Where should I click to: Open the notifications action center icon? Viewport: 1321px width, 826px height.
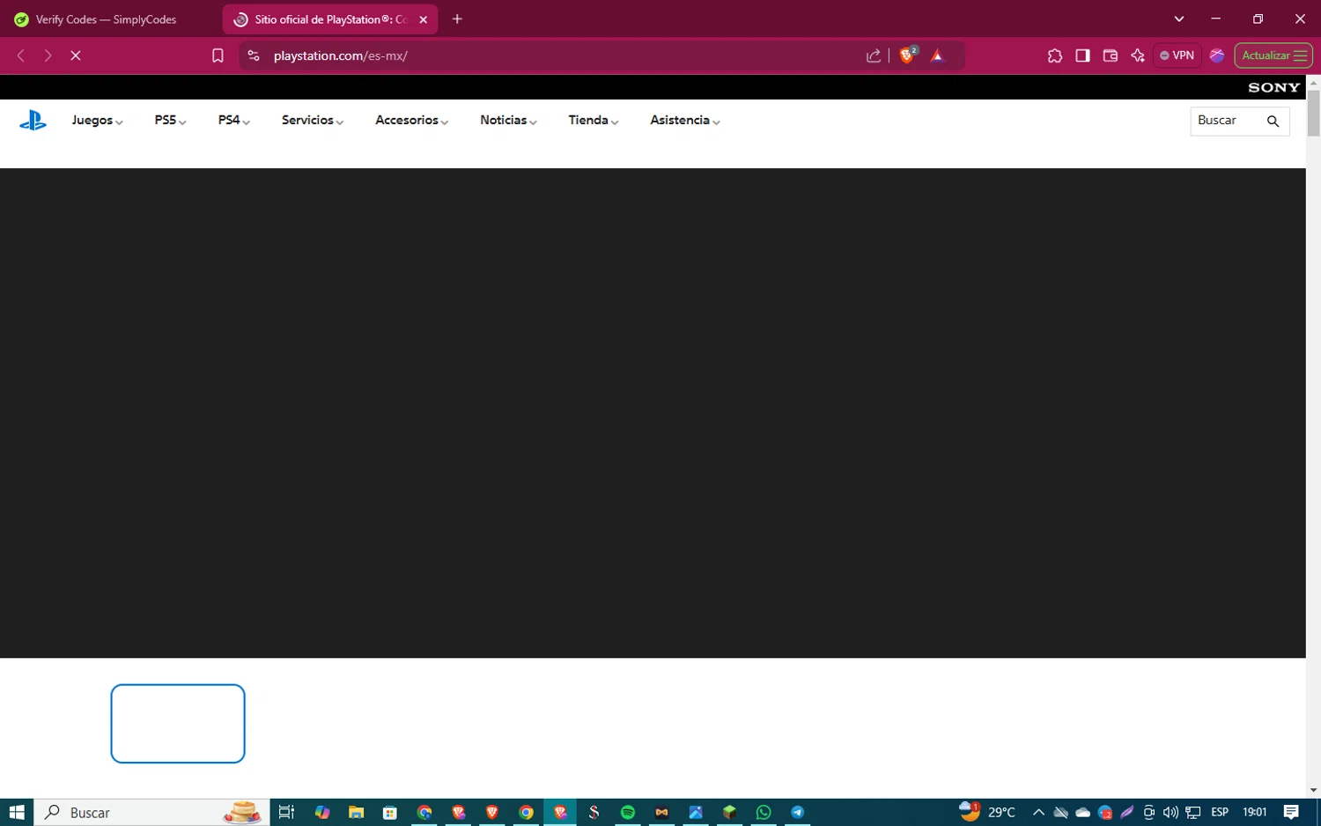[x=1291, y=812]
